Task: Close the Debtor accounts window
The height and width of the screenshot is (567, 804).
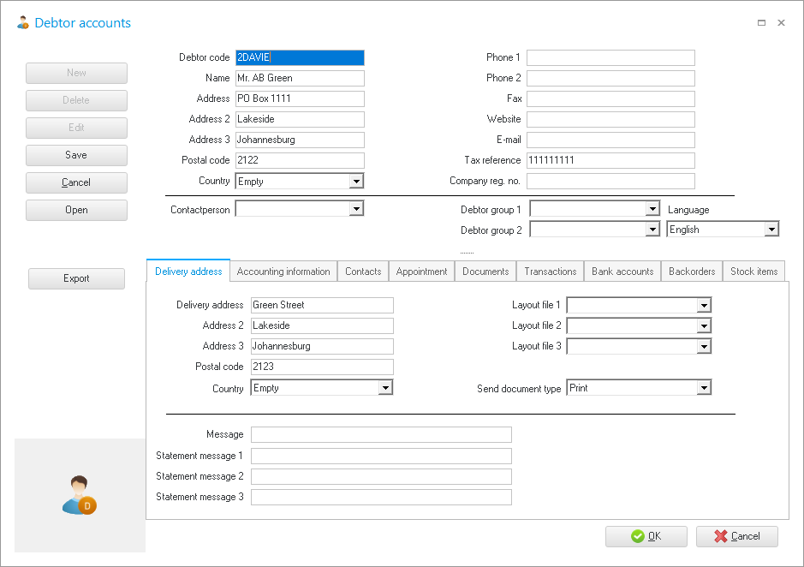Action: (x=781, y=23)
